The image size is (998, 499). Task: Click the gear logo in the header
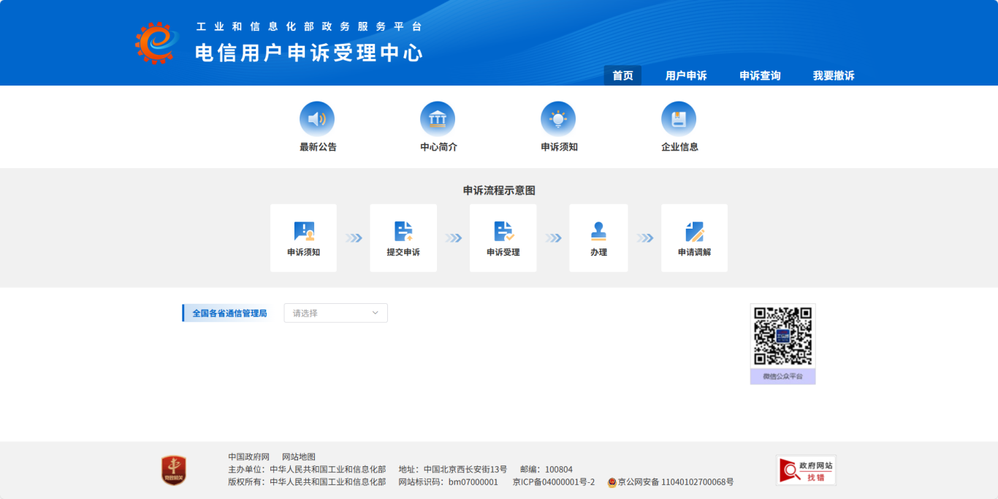(156, 42)
